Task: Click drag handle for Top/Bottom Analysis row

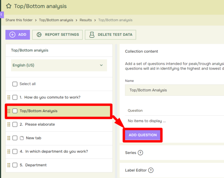Action: [x=9, y=111]
